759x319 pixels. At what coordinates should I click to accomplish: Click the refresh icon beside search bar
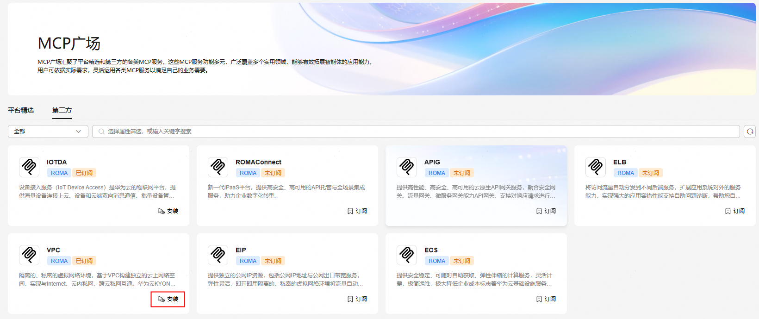(x=750, y=131)
